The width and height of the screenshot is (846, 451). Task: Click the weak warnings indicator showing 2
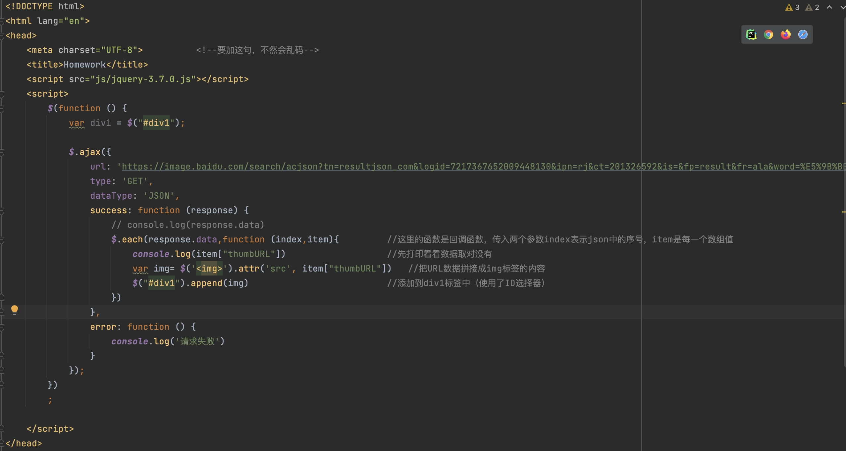tap(812, 7)
